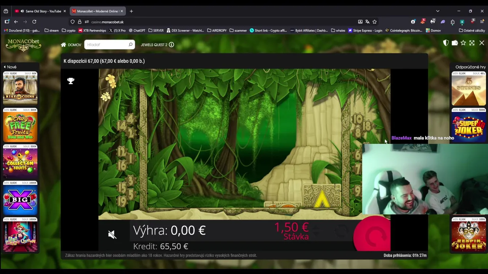Open Bybit Affiliates Dashboard bookmark
Screen dimensions: 488x274
tap(309, 30)
